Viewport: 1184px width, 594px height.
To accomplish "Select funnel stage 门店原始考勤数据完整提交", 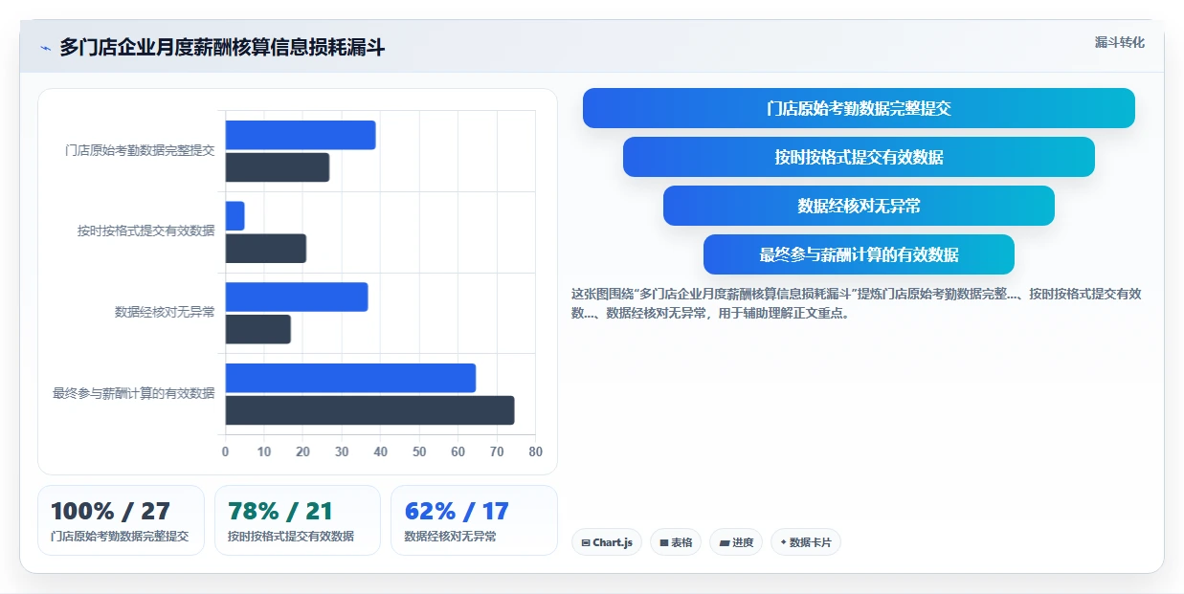I will 859,108.
